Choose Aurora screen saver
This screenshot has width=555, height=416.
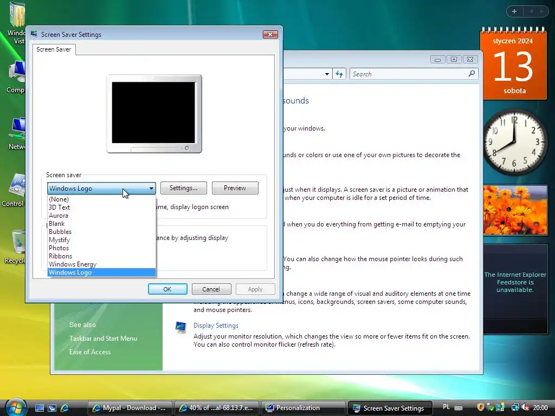[x=101, y=216]
